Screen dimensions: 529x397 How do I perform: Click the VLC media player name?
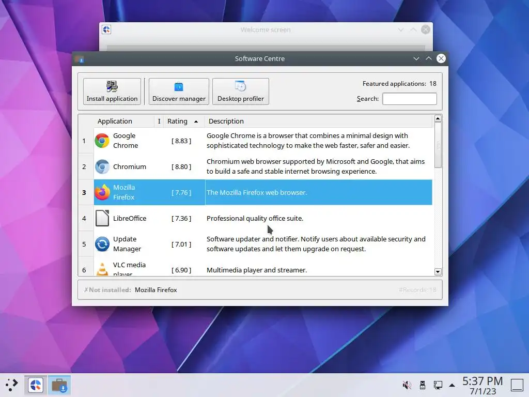(129, 269)
